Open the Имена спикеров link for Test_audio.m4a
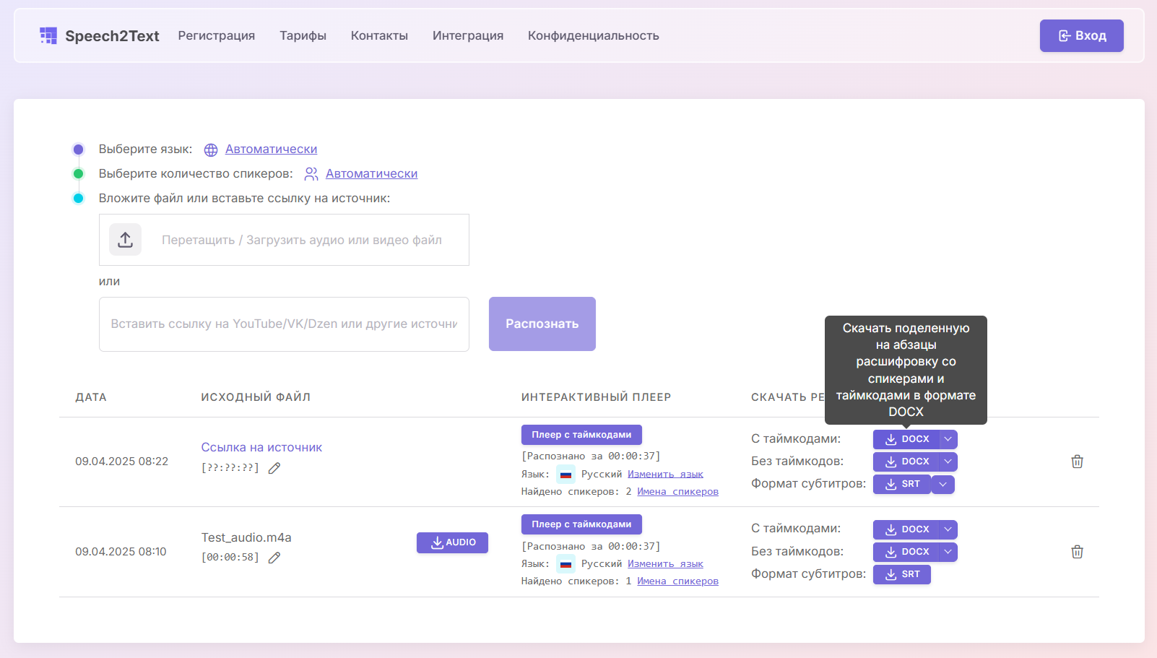The width and height of the screenshot is (1157, 658). pos(677,580)
